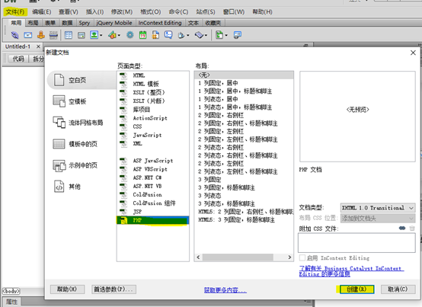Switch to the Spry tab
422x307 pixels.
point(85,23)
